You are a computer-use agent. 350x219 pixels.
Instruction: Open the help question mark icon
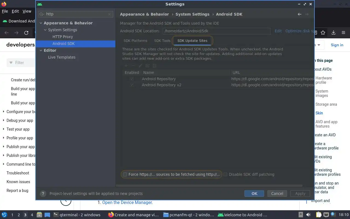pos(43,194)
